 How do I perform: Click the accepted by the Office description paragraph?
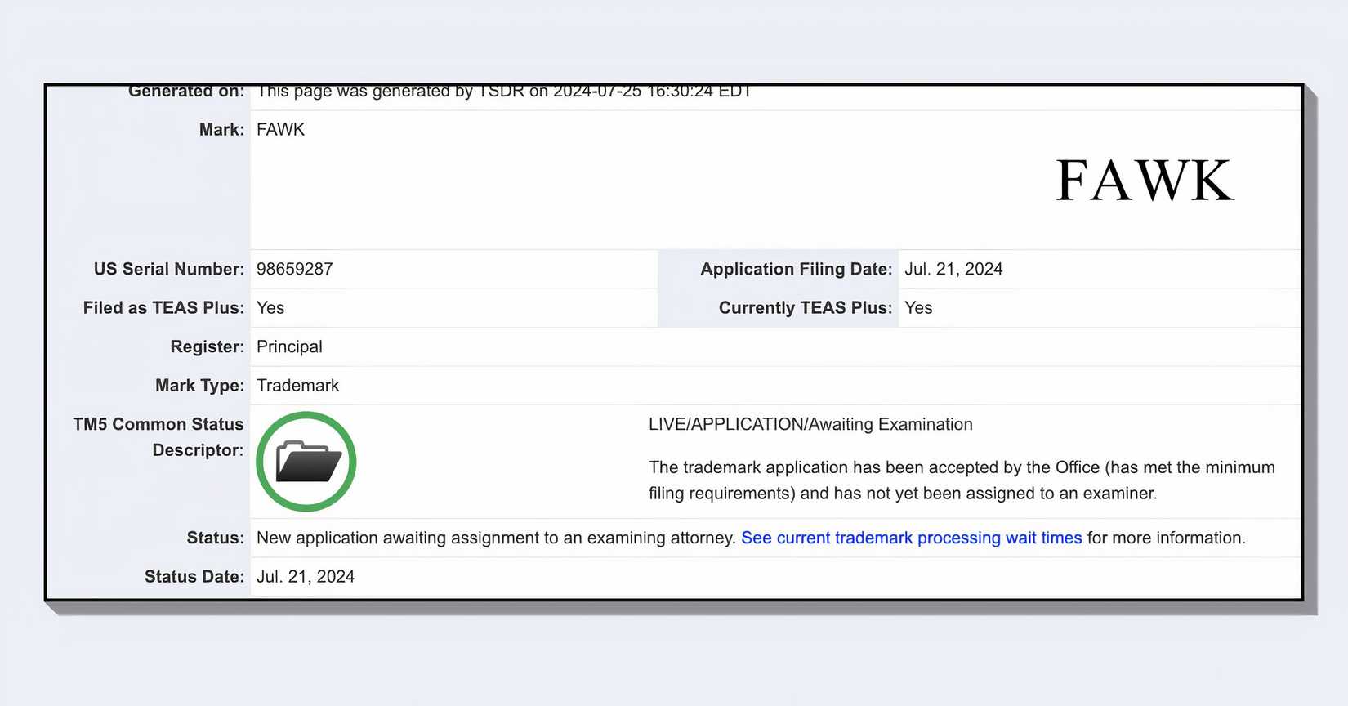[962, 480]
